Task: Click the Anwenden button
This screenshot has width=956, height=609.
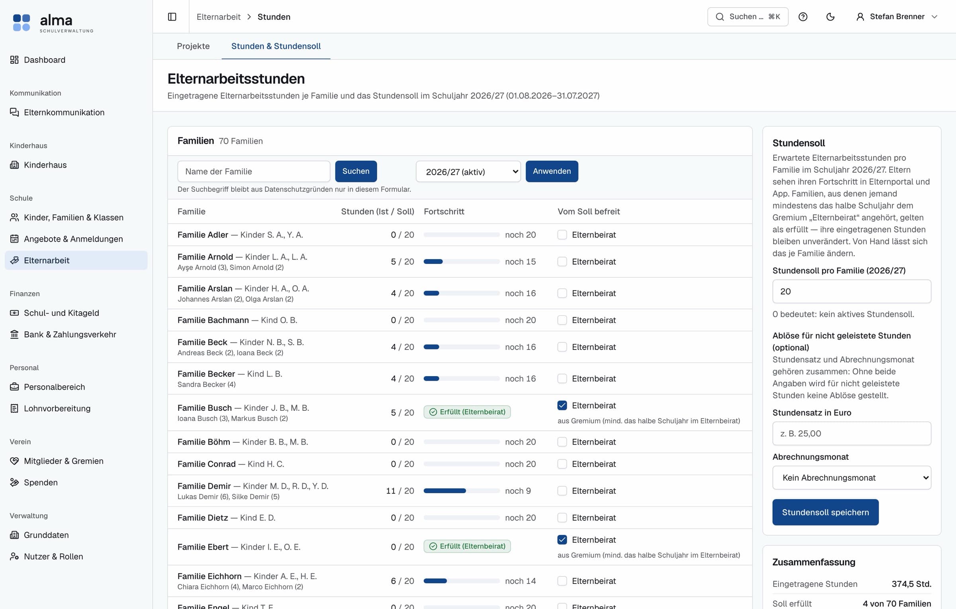Action: [552, 171]
